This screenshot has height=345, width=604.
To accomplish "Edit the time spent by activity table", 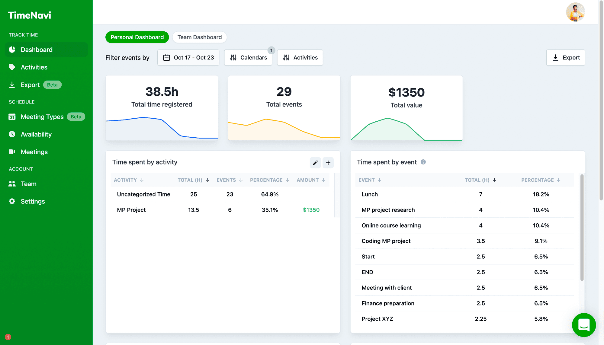I will coord(315,163).
